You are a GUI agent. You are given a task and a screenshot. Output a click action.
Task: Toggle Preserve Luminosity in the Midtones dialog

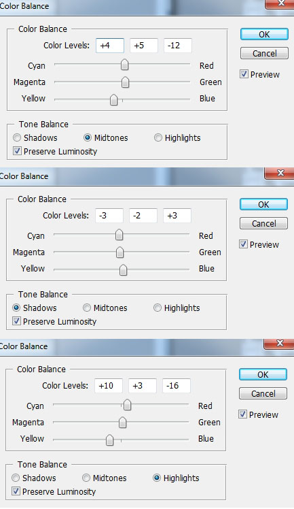18,151
